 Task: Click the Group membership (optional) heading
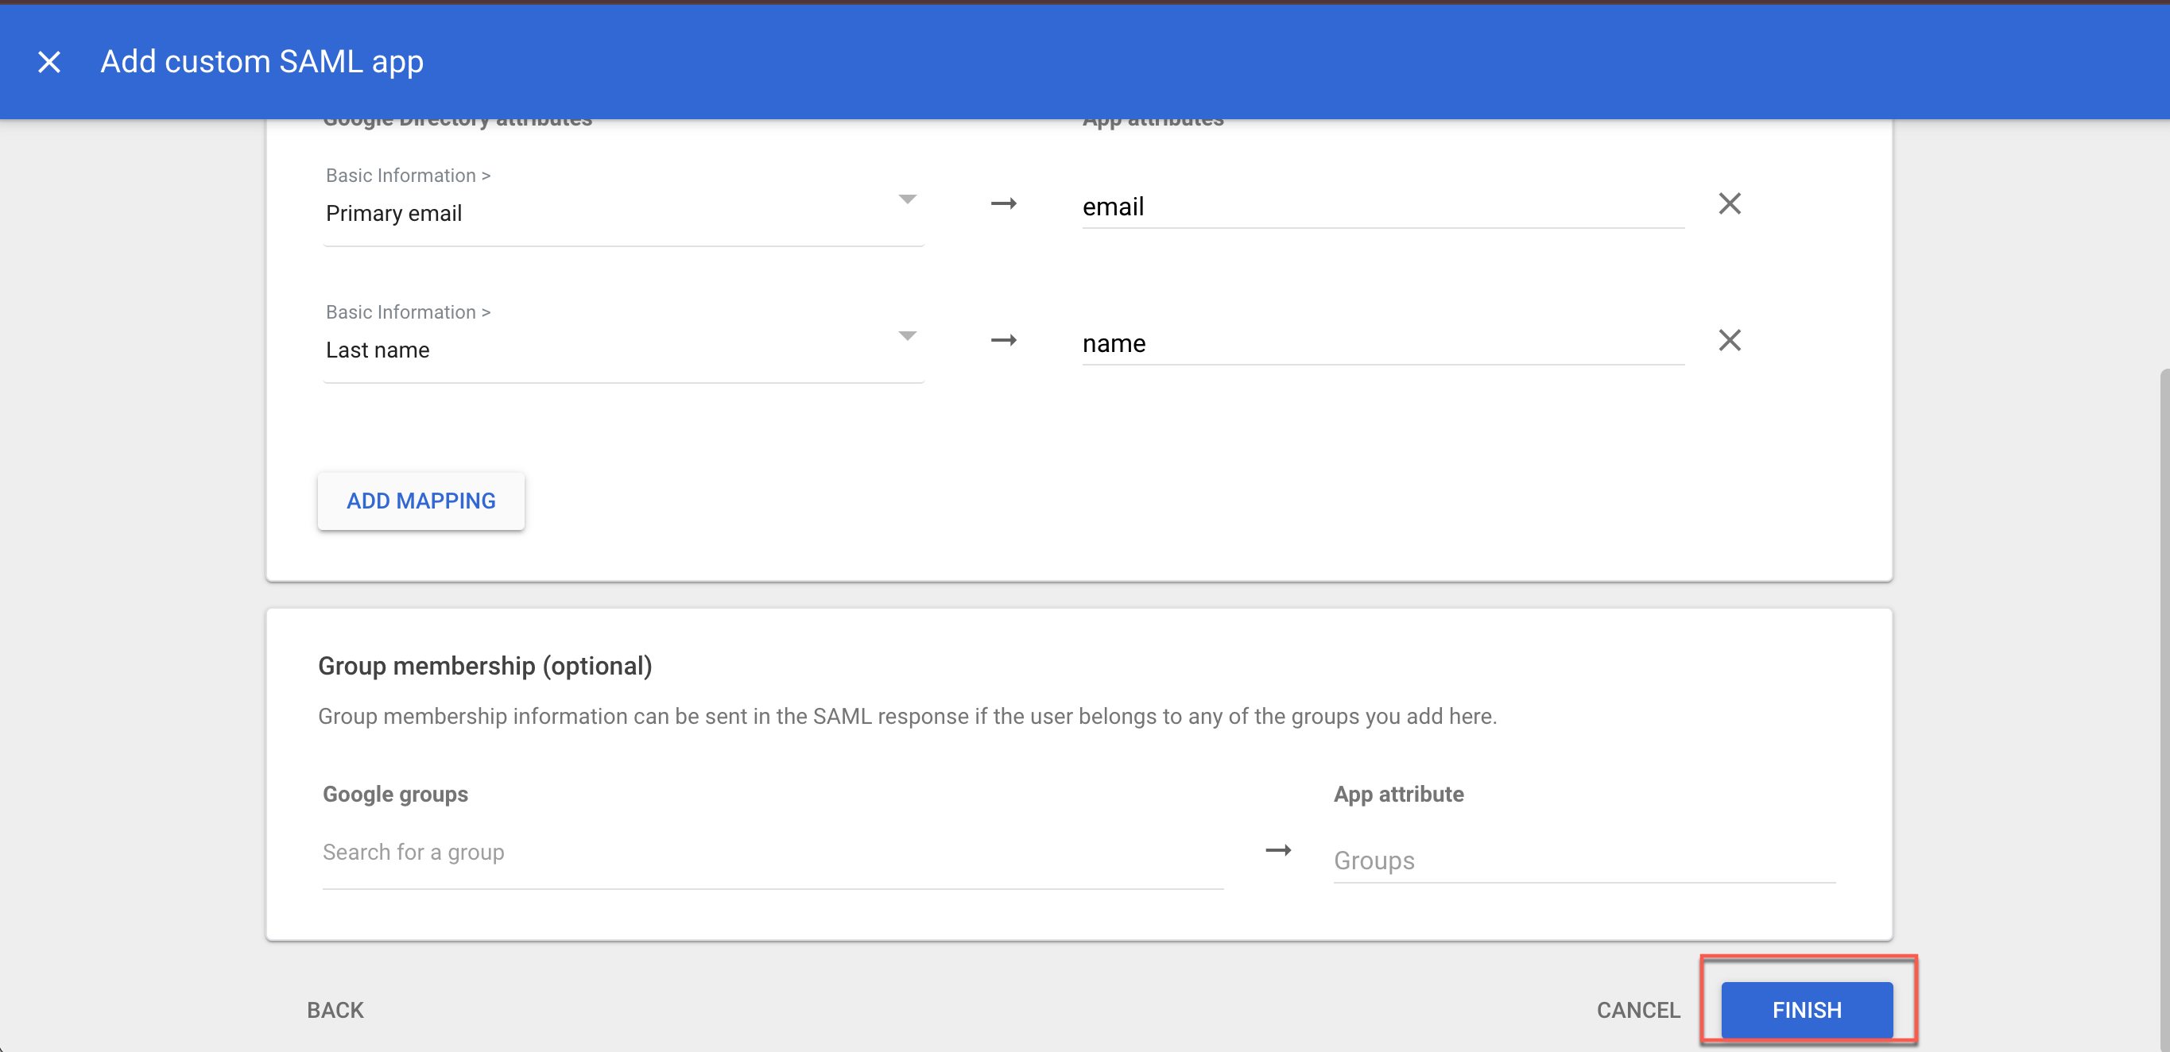(484, 665)
